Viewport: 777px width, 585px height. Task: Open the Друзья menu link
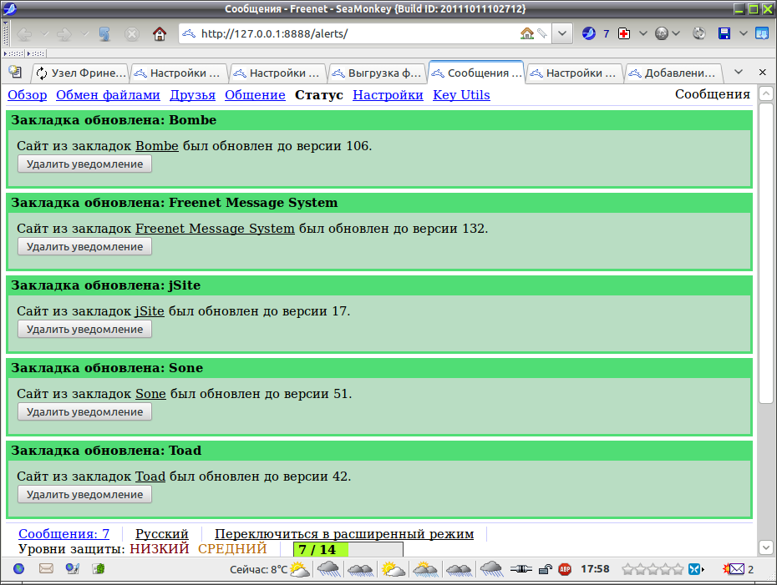[193, 95]
